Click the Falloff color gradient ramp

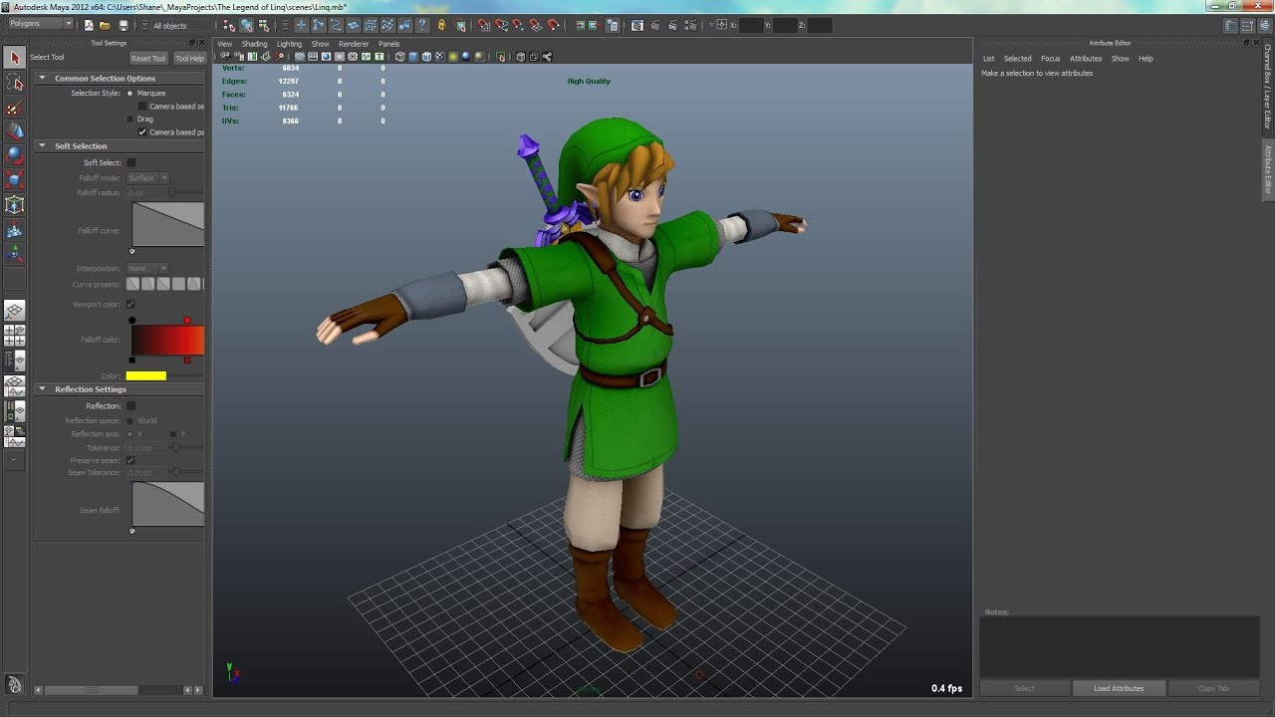167,341
